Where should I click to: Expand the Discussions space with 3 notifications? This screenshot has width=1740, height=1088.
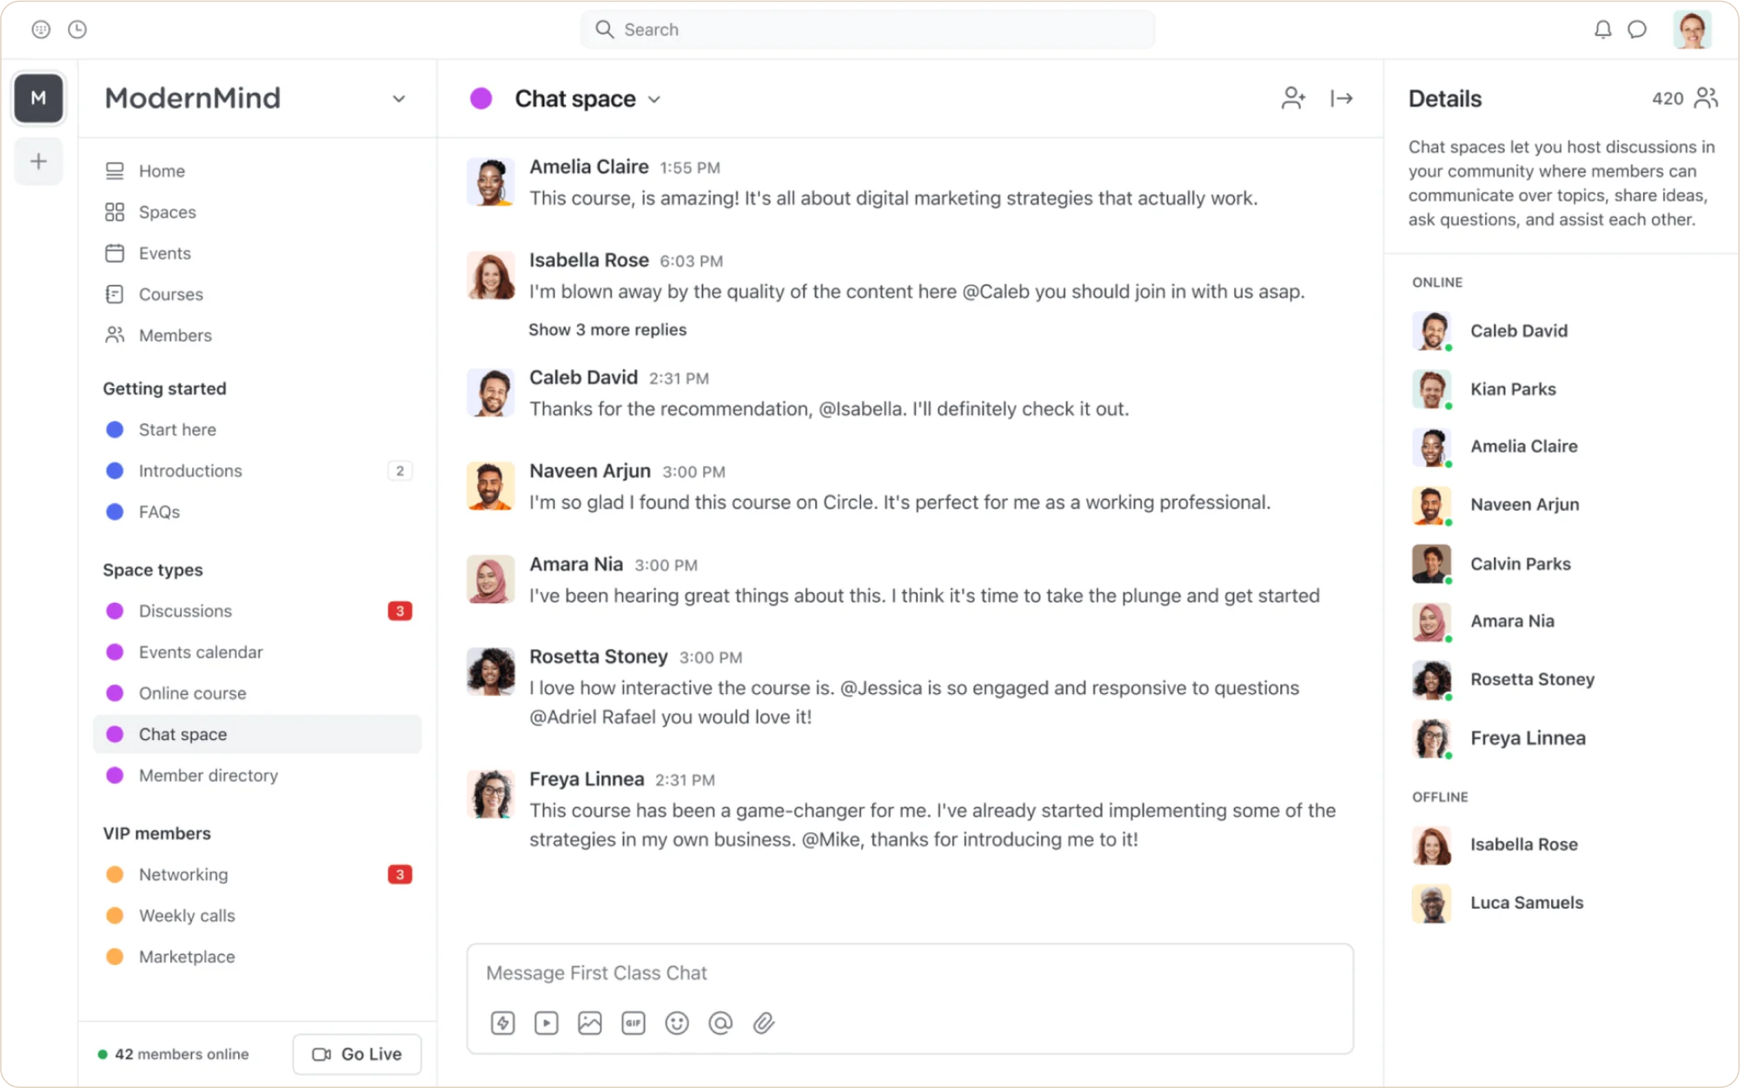click(184, 610)
